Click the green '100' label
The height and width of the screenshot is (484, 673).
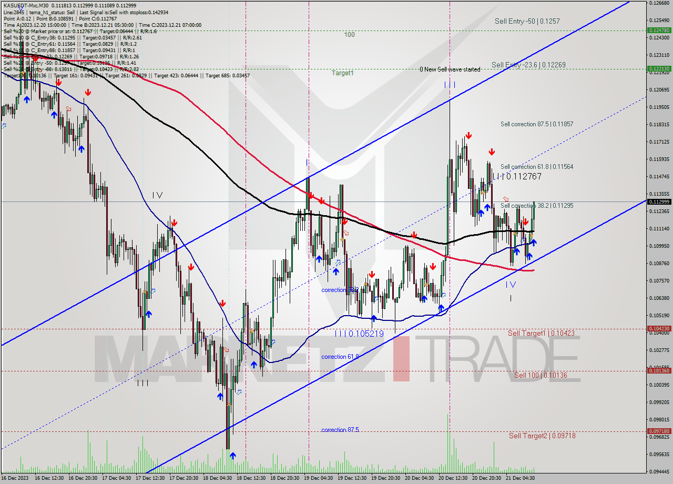point(350,35)
